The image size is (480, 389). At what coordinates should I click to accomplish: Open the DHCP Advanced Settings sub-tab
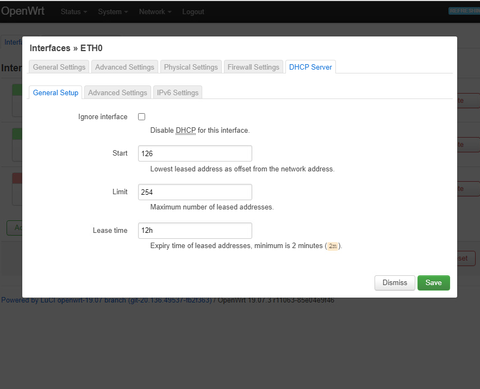(x=117, y=92)
